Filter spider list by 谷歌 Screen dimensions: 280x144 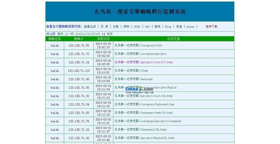[x=116, y=26]
